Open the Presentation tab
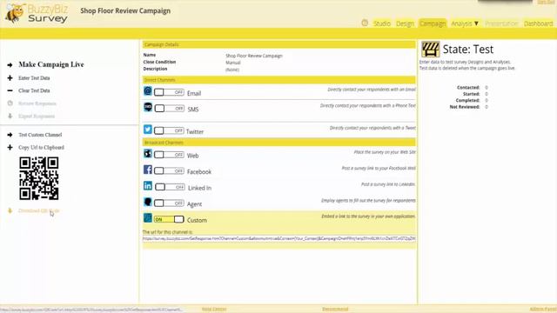 click(501, 23)
